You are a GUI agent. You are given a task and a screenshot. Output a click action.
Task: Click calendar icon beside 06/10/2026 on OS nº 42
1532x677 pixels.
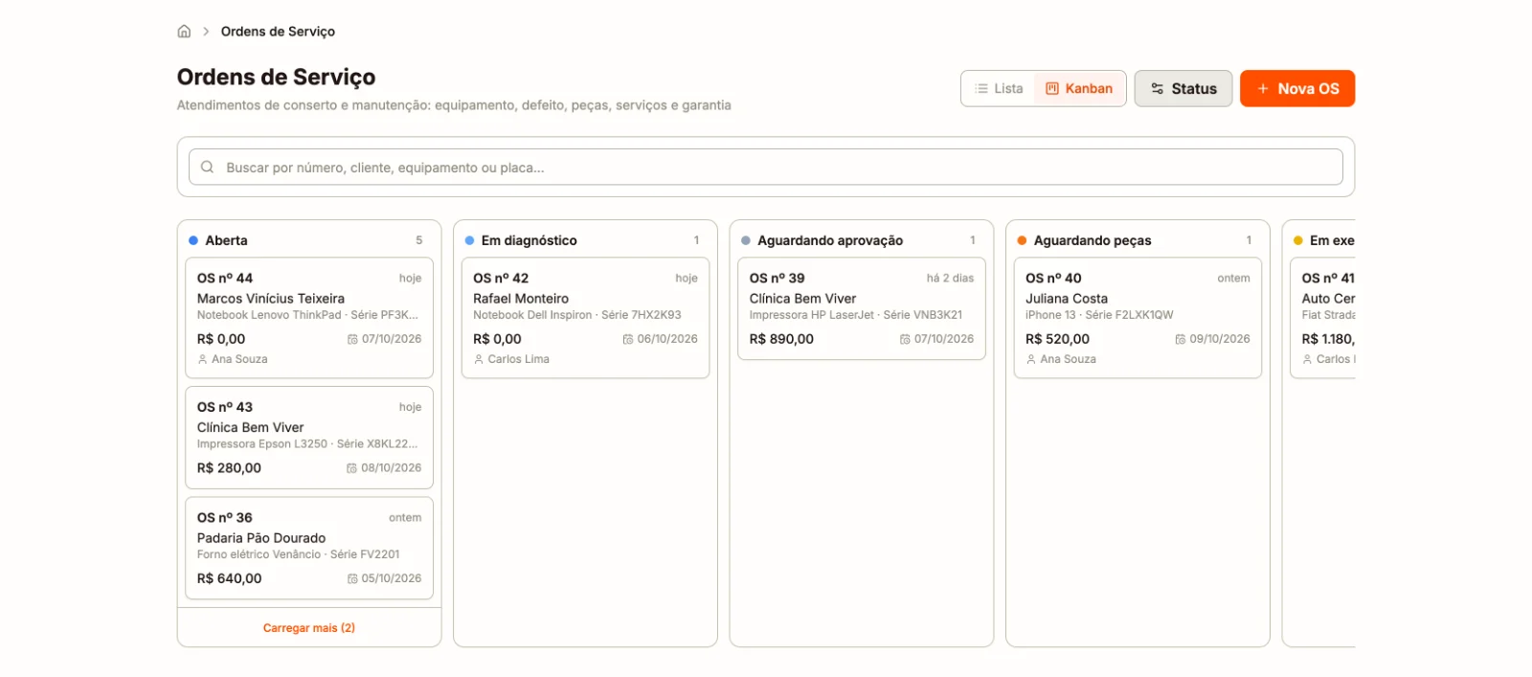628,339
